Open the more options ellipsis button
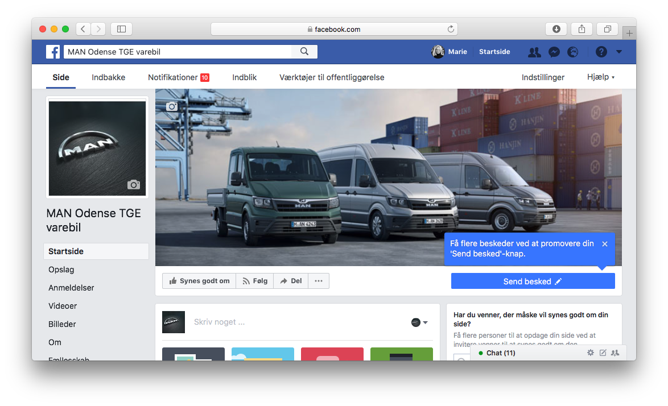668x406 pixels. click(319, 281)
